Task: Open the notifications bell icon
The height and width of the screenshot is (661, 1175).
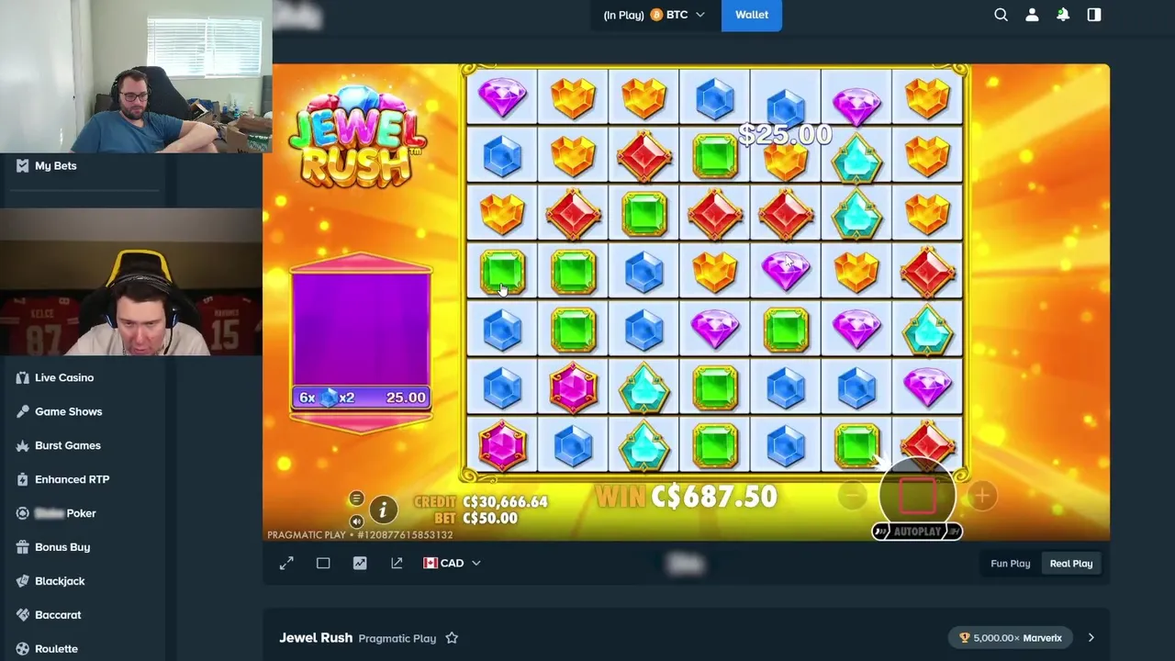Action: click(x=1063, y=15)
